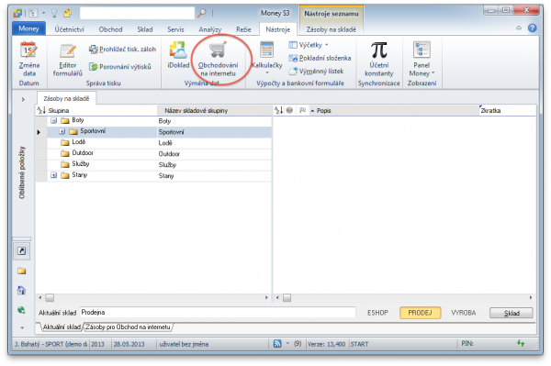Click the Aktuální sklad input field
The height and width of the screenshot is (366, 551).
pos(218,312)
